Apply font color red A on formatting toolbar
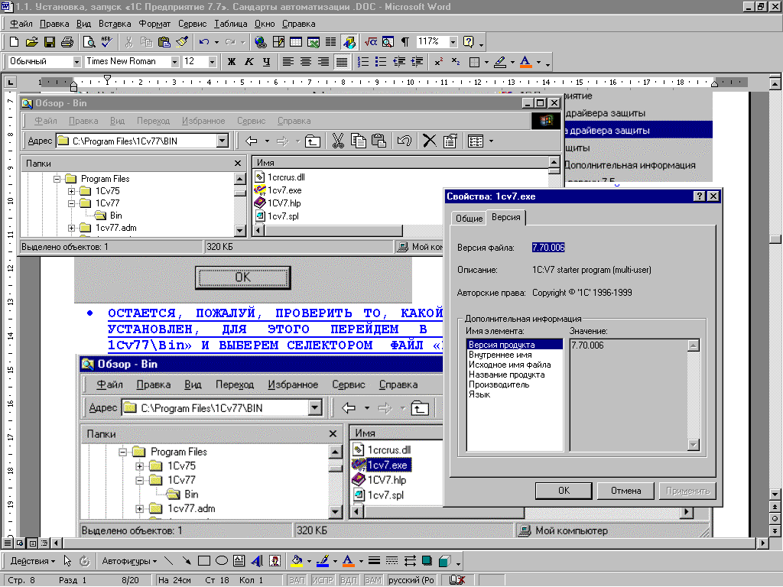This screenshot has width=783, height=587. (x=525, y=62)
